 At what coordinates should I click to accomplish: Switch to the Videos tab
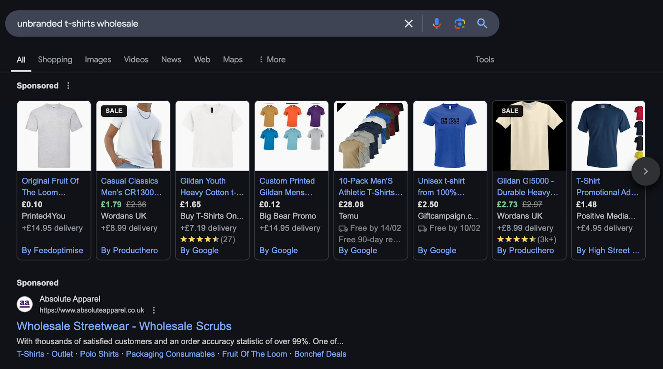tap(136, 60)
